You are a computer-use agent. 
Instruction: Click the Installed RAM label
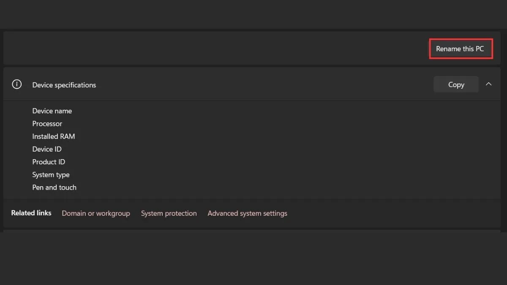pos(54,136)
